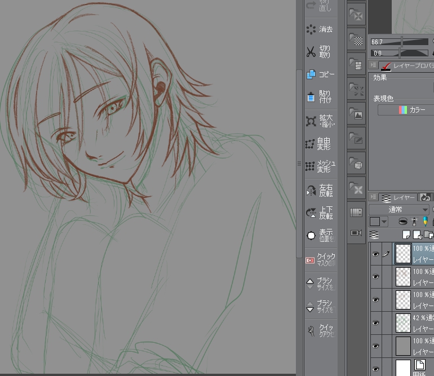Click the layer color box

[x=375, y=222]
